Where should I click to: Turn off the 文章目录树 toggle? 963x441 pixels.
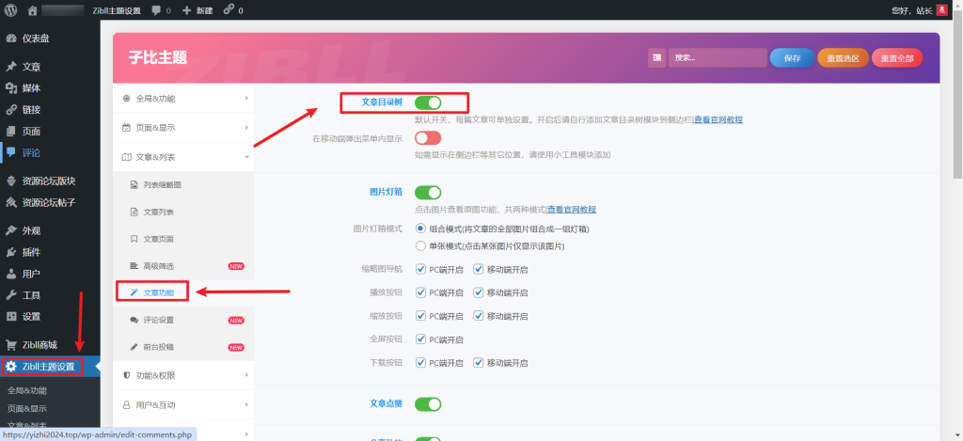coord(428,102)
